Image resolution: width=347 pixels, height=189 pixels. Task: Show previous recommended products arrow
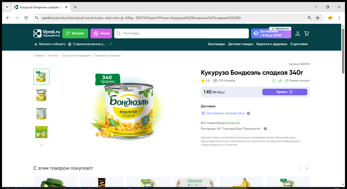(x=300, y=168)
